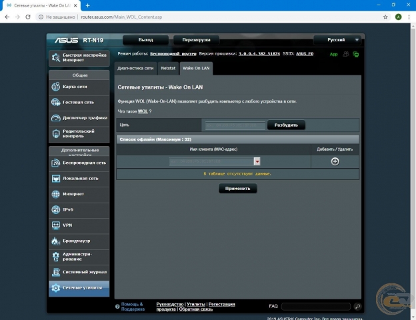This screenshot has height=320, width=416.
Task: Click the VPN monitor icon in sidebar
Action: [56, 225]
